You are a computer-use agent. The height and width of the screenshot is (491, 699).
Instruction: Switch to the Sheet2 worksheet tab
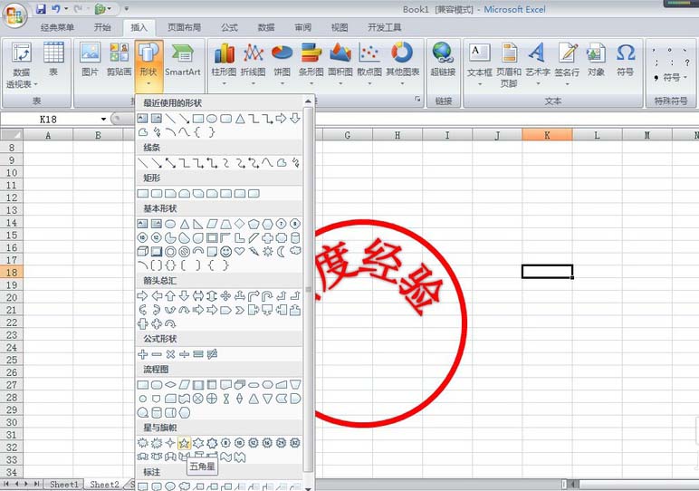point(104,485)
